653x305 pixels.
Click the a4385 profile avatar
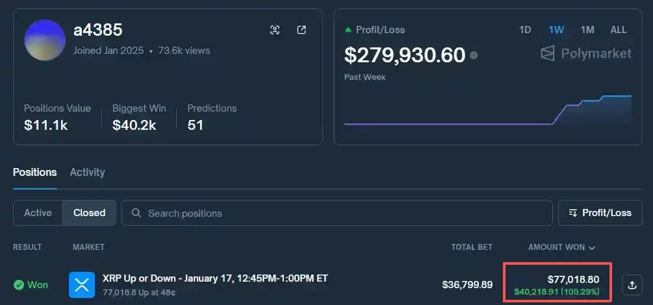tap(45, 40)
